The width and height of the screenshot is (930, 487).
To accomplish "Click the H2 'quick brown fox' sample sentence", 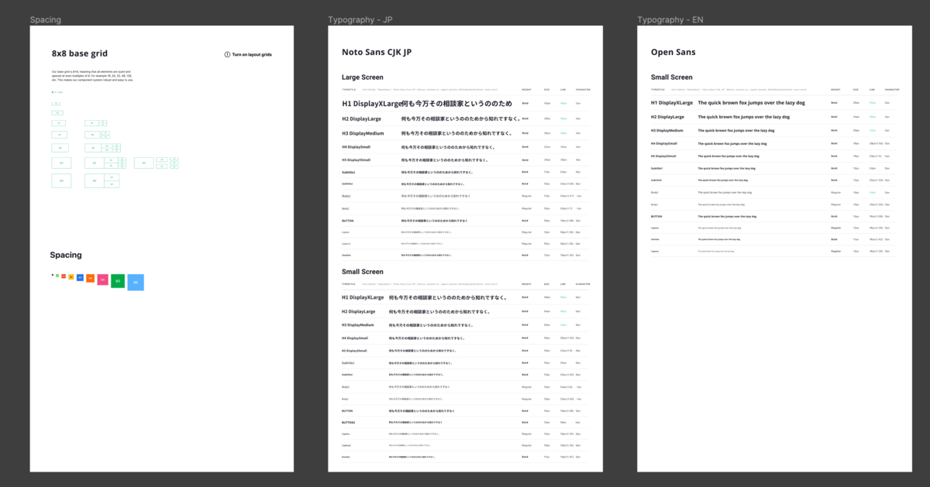I will tap(744, 117).
